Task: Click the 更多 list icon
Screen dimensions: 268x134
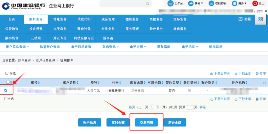Action: tap(234, 3)
